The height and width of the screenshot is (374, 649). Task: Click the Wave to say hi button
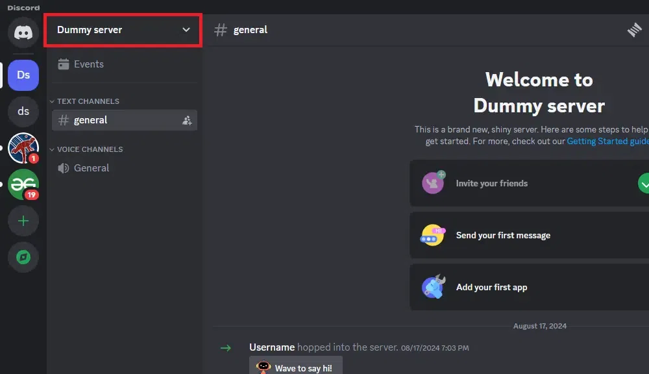(x=295, y=366)
